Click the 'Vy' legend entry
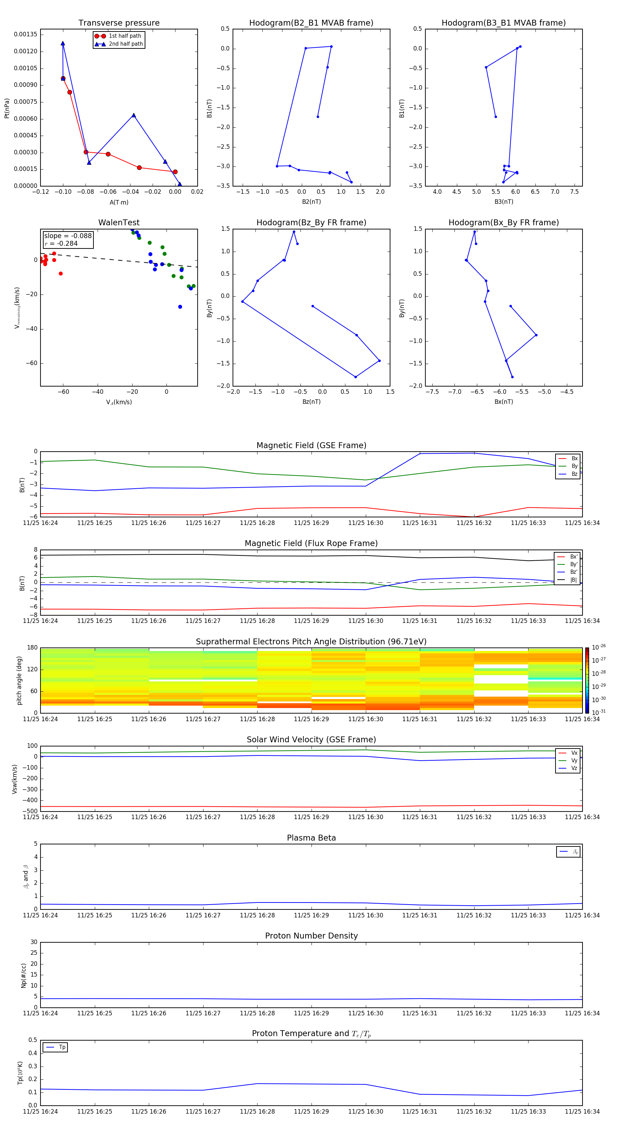The width and height of the screenshot is (623, 1142). click(x=568, y=760)
